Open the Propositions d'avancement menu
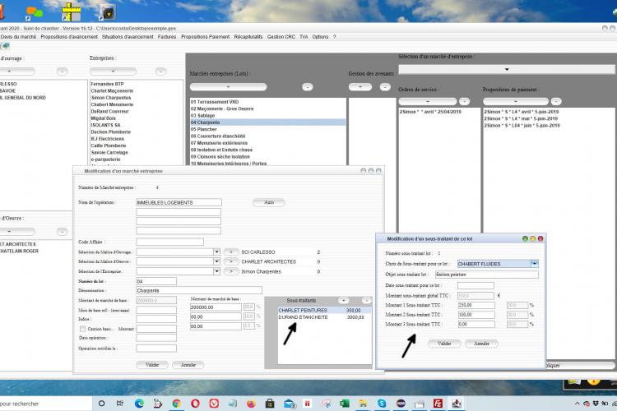Screen dimensions: 617x411 pos(69,36)
